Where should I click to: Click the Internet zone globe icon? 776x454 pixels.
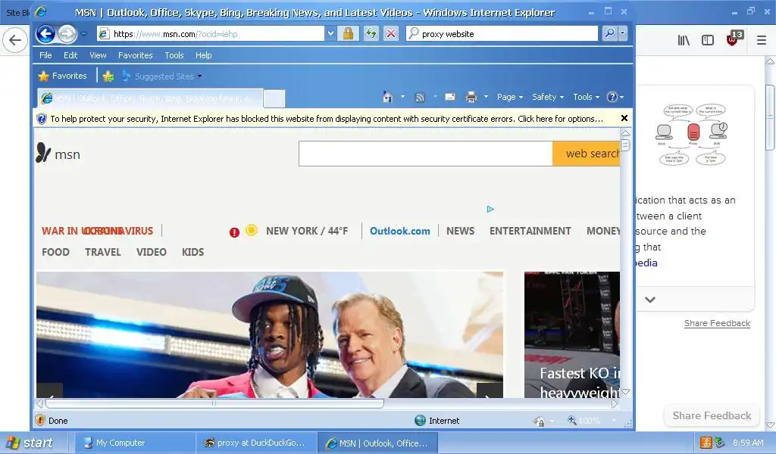[x=420, y=421]
